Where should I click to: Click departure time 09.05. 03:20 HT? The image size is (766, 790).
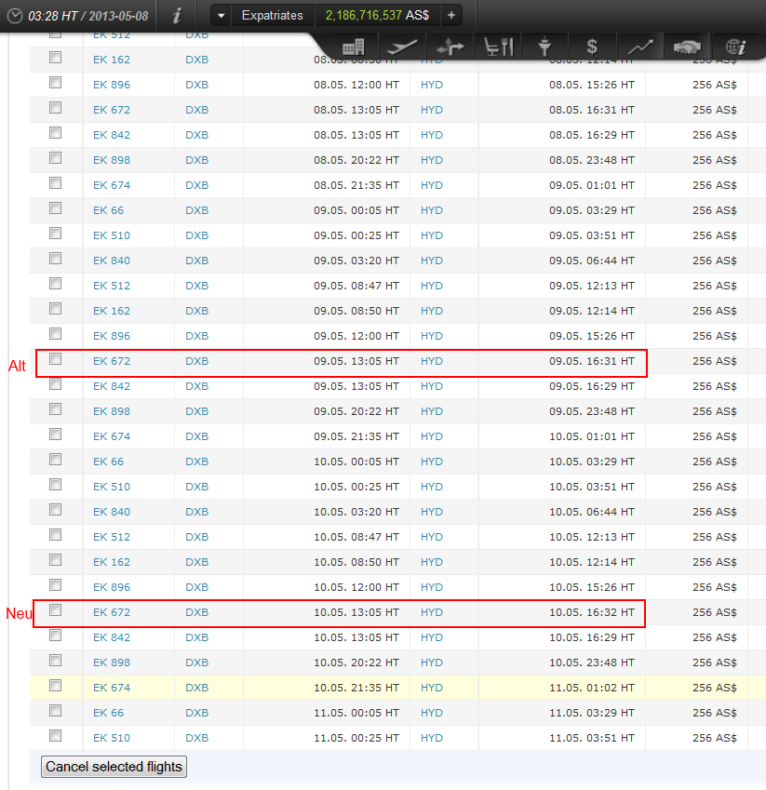(x=356, y=261)
